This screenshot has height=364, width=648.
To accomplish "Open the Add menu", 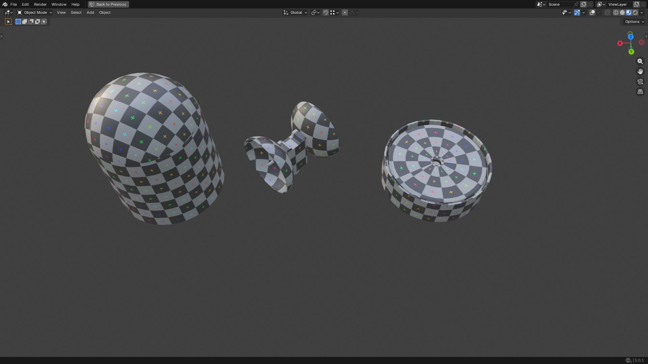I will (90, 12).
